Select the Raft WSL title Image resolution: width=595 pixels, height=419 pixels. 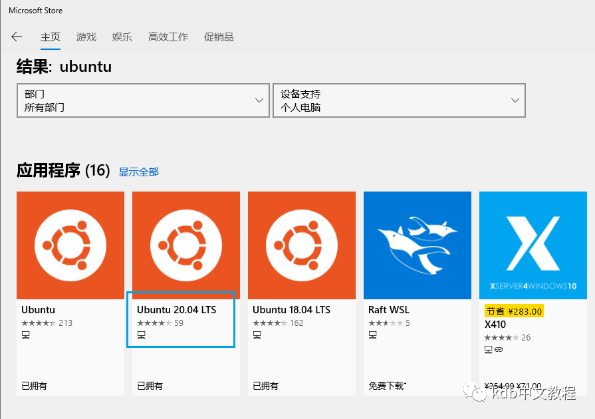pos(389,310)
